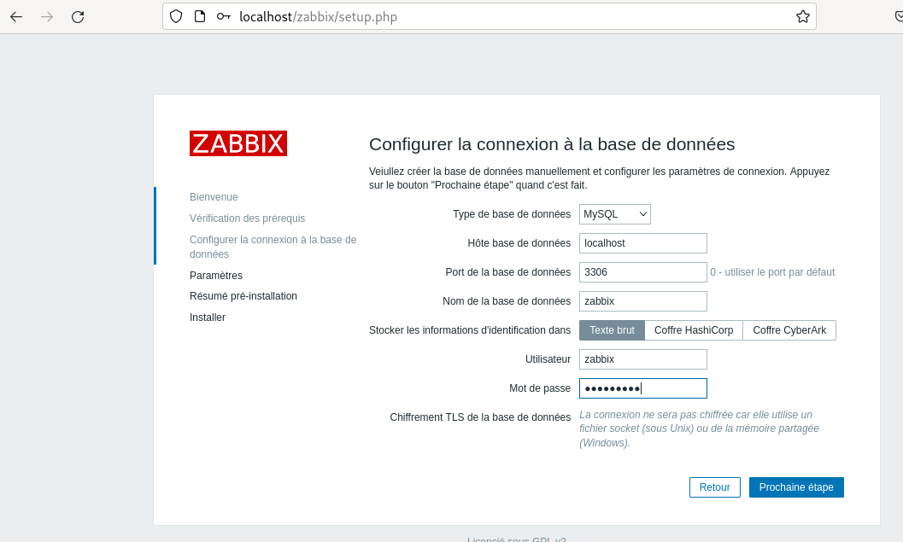Select Coffre HashiCorp storage option
The width and height of the screenshot is (903, 542).
click(694, 330)
